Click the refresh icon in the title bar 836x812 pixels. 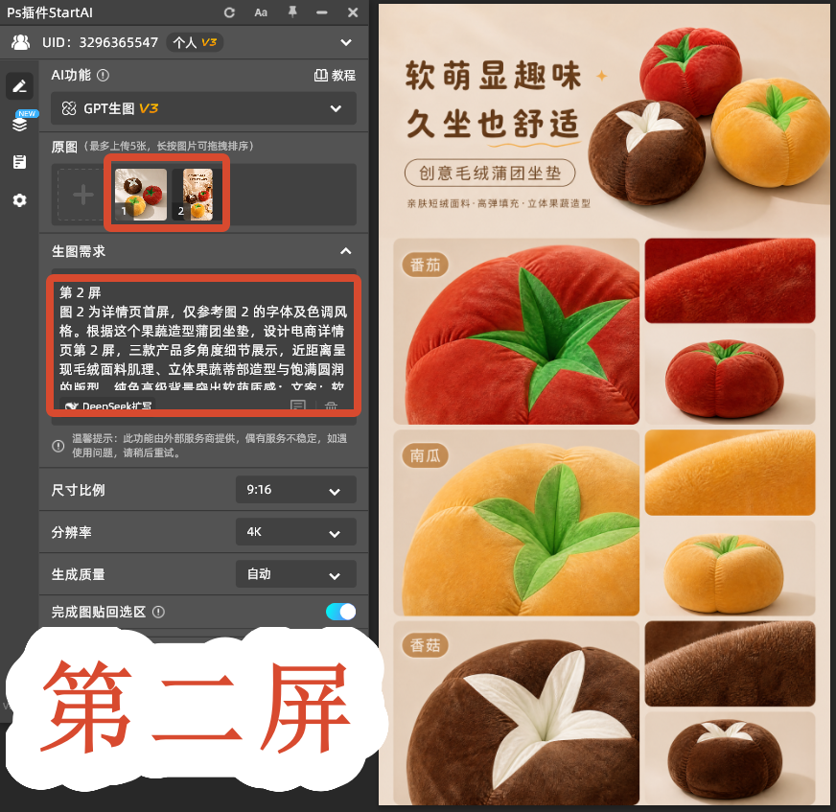229,12
